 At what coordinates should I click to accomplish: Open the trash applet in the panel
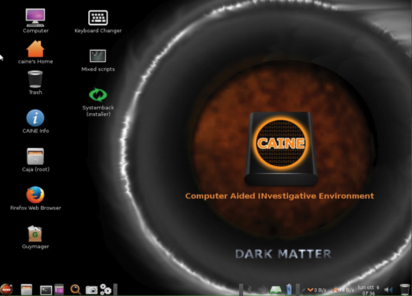pyautogui.click(x=405, y=290)
